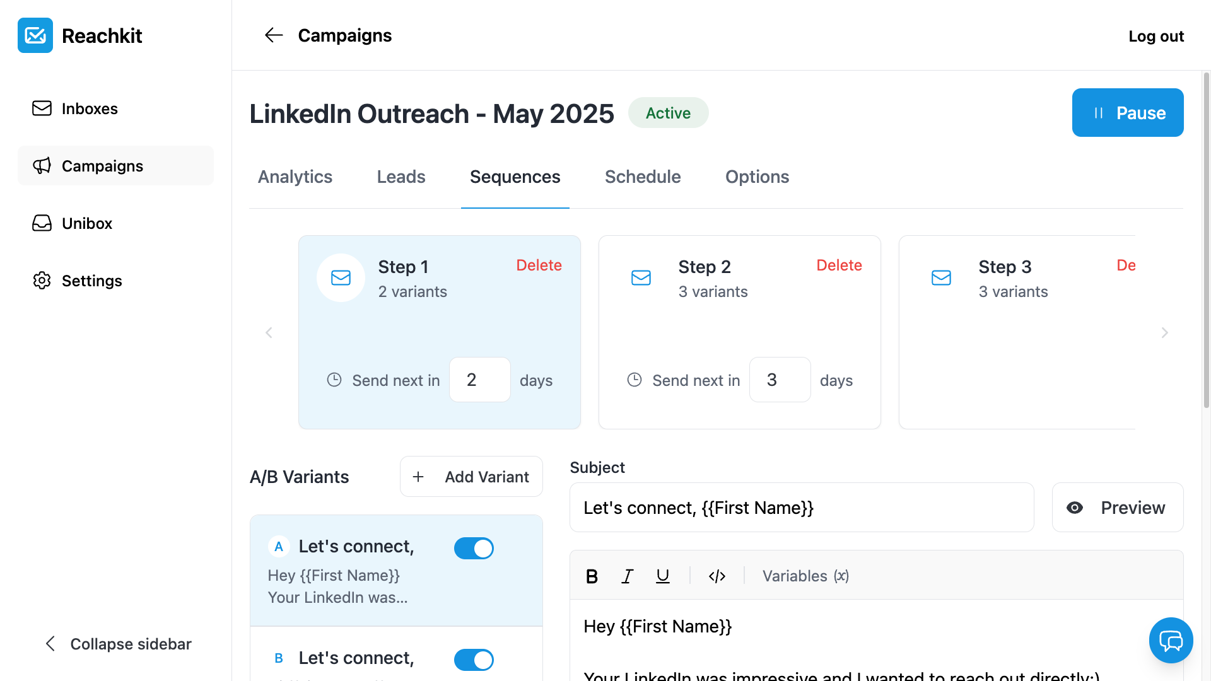Click the Subject input field
1211x681 pixels.
point(801,508)
